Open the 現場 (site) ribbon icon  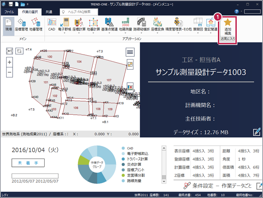click(x=8, y=25)
